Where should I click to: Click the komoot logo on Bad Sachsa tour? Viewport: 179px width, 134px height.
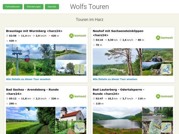[x=78, y=96]
